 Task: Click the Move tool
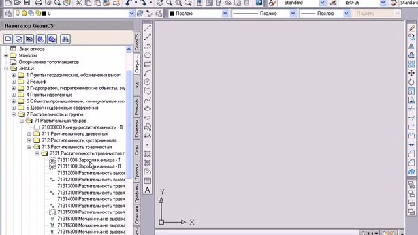pyautogui.click(x=411, y=73)
